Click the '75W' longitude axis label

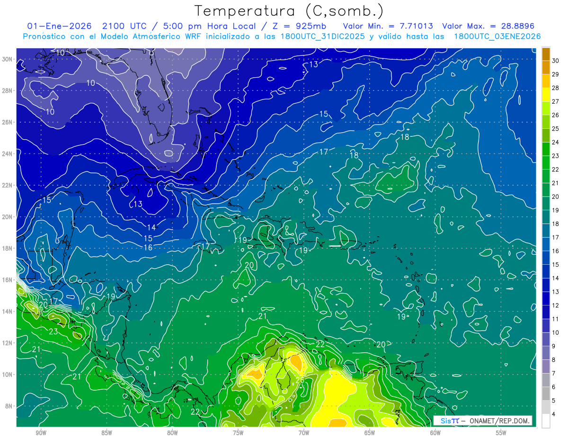[238, 433]
